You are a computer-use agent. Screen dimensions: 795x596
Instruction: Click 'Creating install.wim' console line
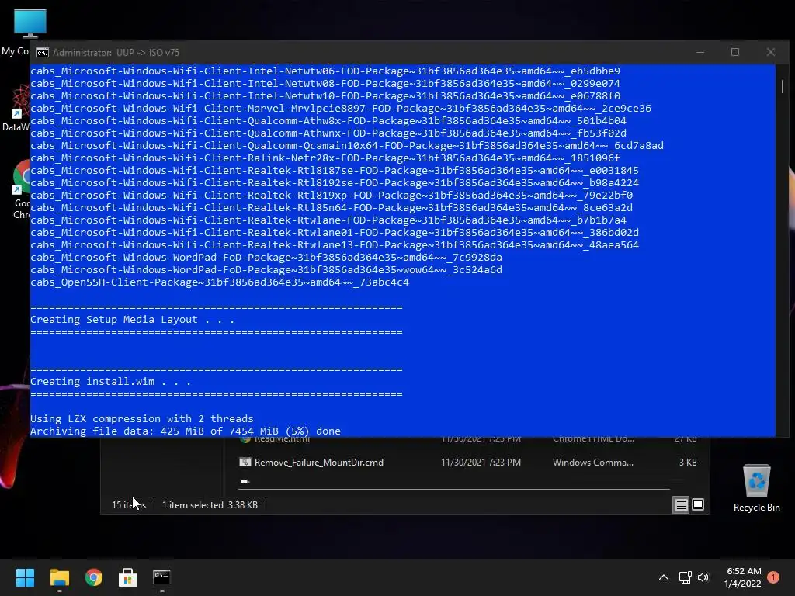[x=110, y=382]
